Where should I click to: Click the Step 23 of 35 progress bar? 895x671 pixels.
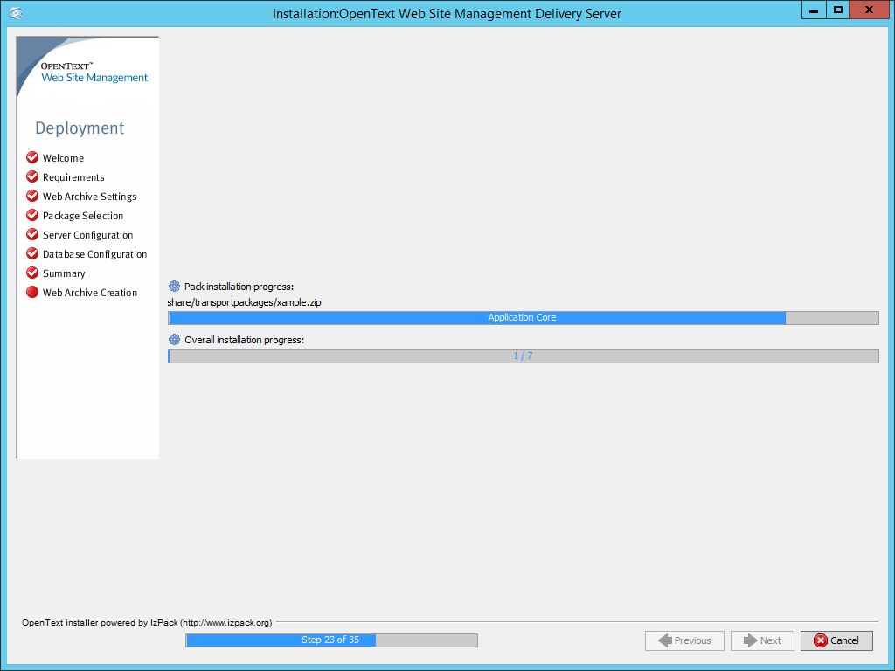(x=331, y=640)
